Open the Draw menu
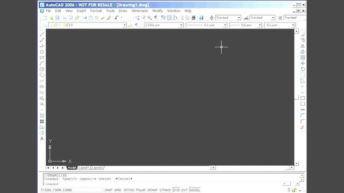344x193 pixels. pos(123,11)
